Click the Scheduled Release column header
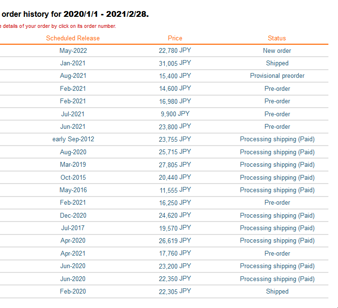This screenshot has width=338, height=308. (x=73, y=38)
